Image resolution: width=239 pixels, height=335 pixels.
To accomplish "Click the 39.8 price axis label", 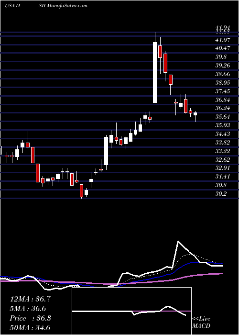I will [x=220, y=57].
